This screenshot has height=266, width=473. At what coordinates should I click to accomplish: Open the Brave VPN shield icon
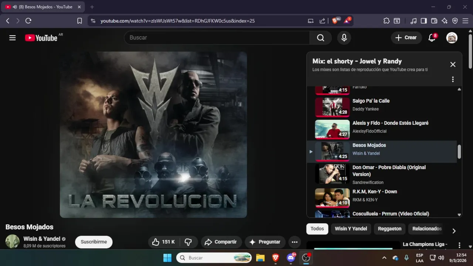[455, 21]
